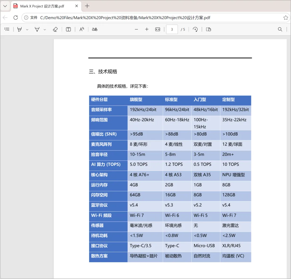Switch page view layout

pos(208,29)
